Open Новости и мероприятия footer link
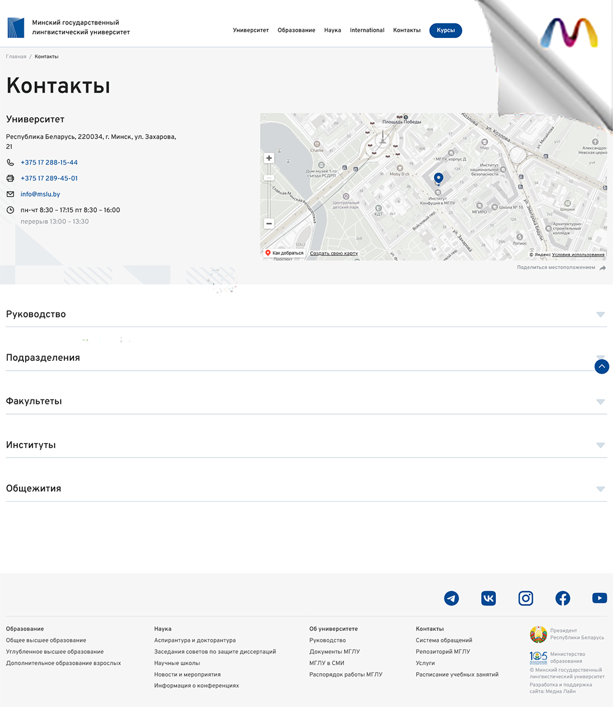613x707 pixels. coord(188,675)
